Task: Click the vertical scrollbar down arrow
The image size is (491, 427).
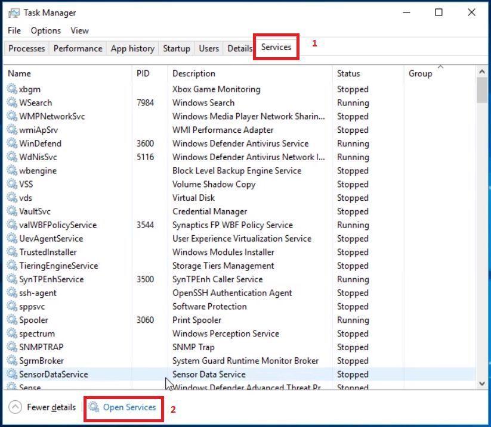Action: [482, 384]
